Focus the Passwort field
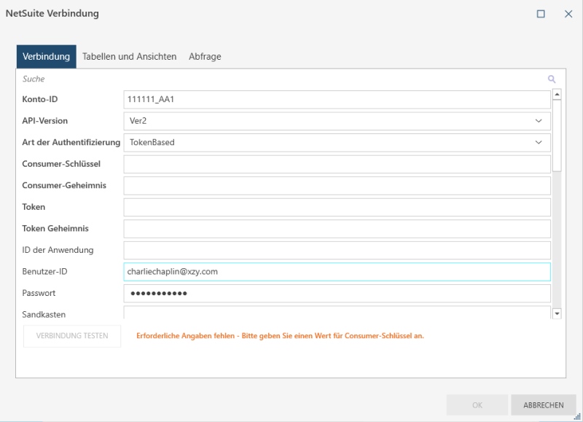583x422 pixels. 337,293
